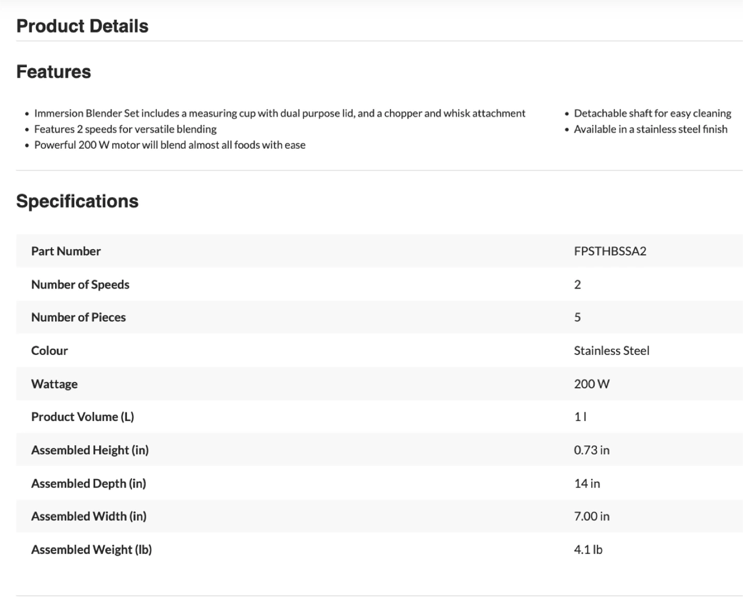Click the 2 speeds versatile blending bullet

(125, 129)
